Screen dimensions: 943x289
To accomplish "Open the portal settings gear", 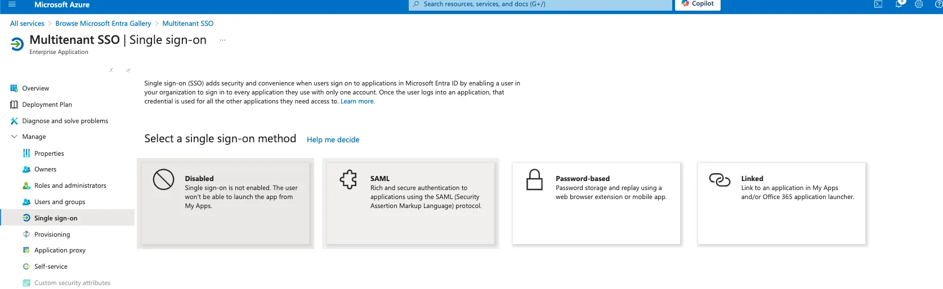I will pyautogui.click(x=919, y=4).
